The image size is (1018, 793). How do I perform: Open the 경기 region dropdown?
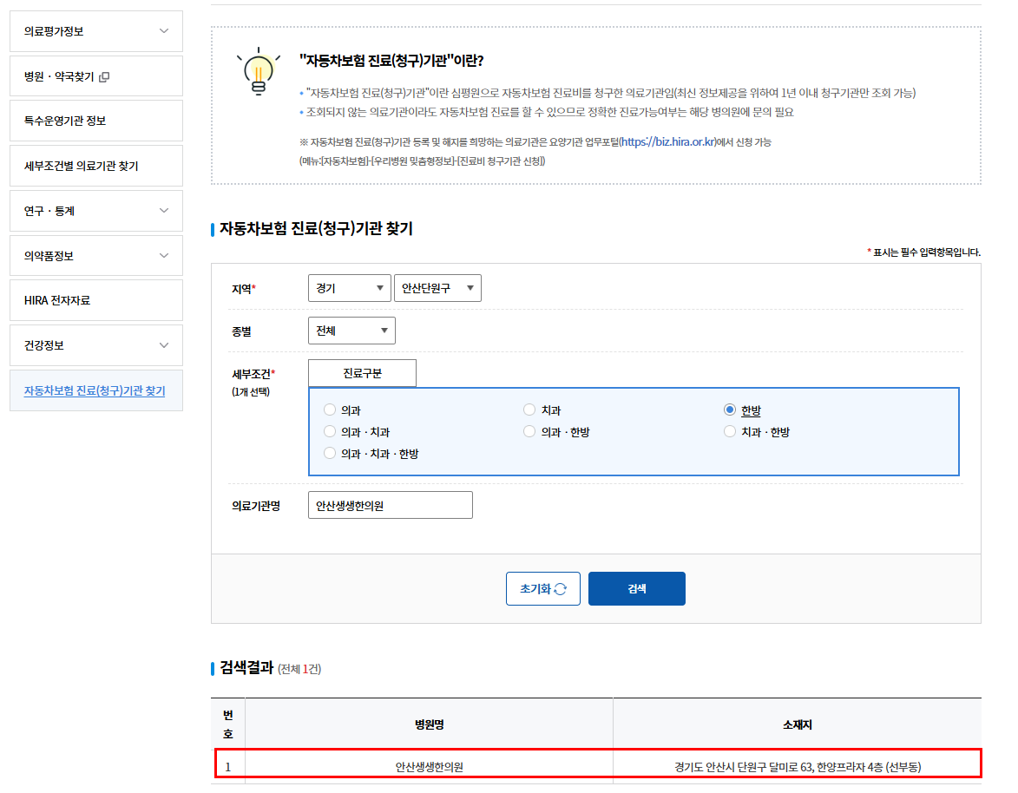(x=349, y=288)
